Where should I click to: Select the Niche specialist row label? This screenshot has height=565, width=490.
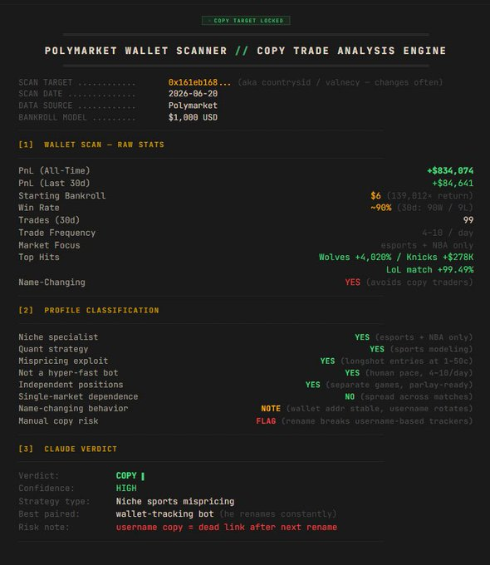[x=58, y=337]
